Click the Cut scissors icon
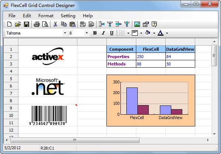Screen dimensions: 221x154 [x=55, y=25]
